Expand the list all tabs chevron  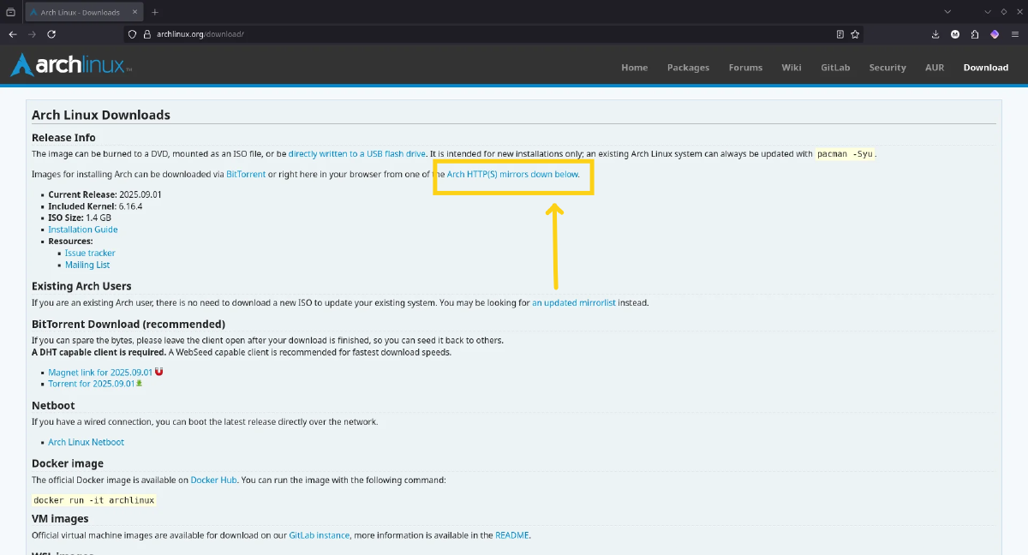point(947,12)
